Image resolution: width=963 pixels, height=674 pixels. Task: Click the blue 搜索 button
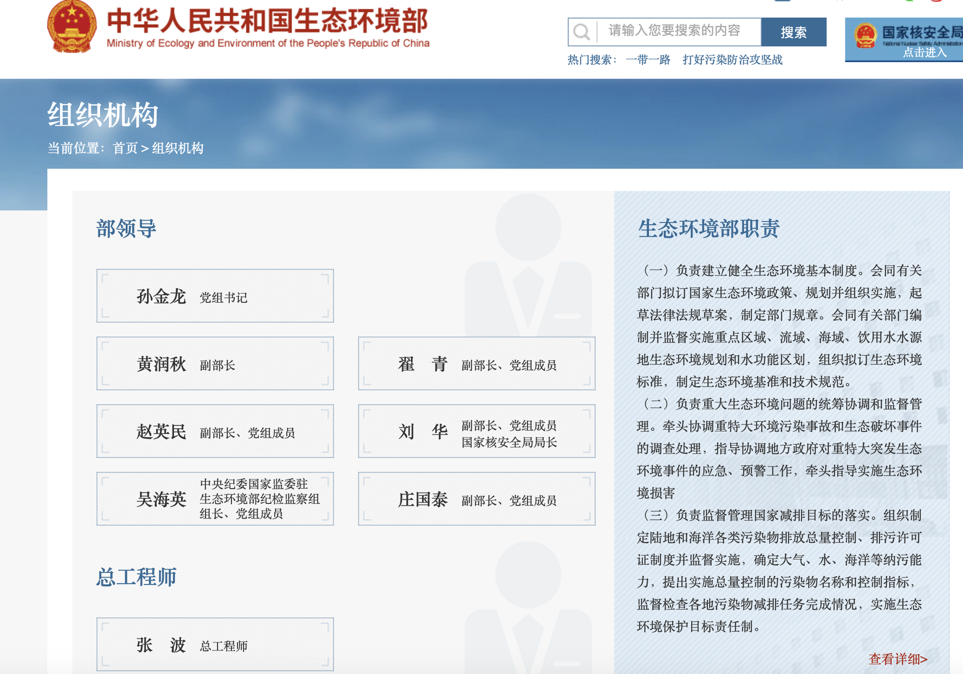tap(794, 32)
